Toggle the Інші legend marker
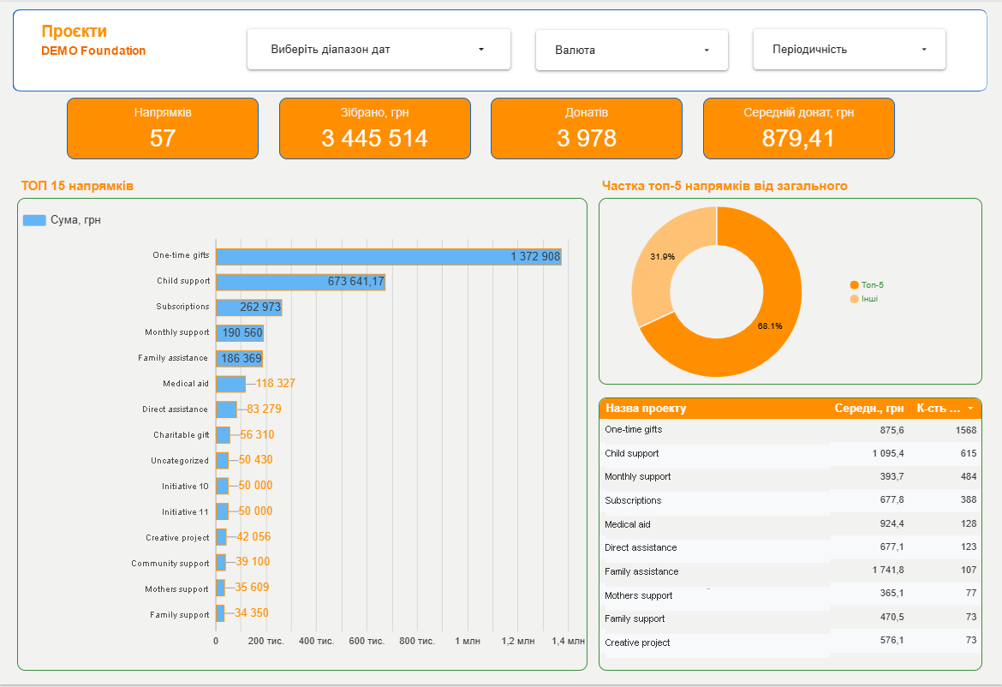Image resolution: width=1002 pixels, height=687 pixels. click(854, 299)
